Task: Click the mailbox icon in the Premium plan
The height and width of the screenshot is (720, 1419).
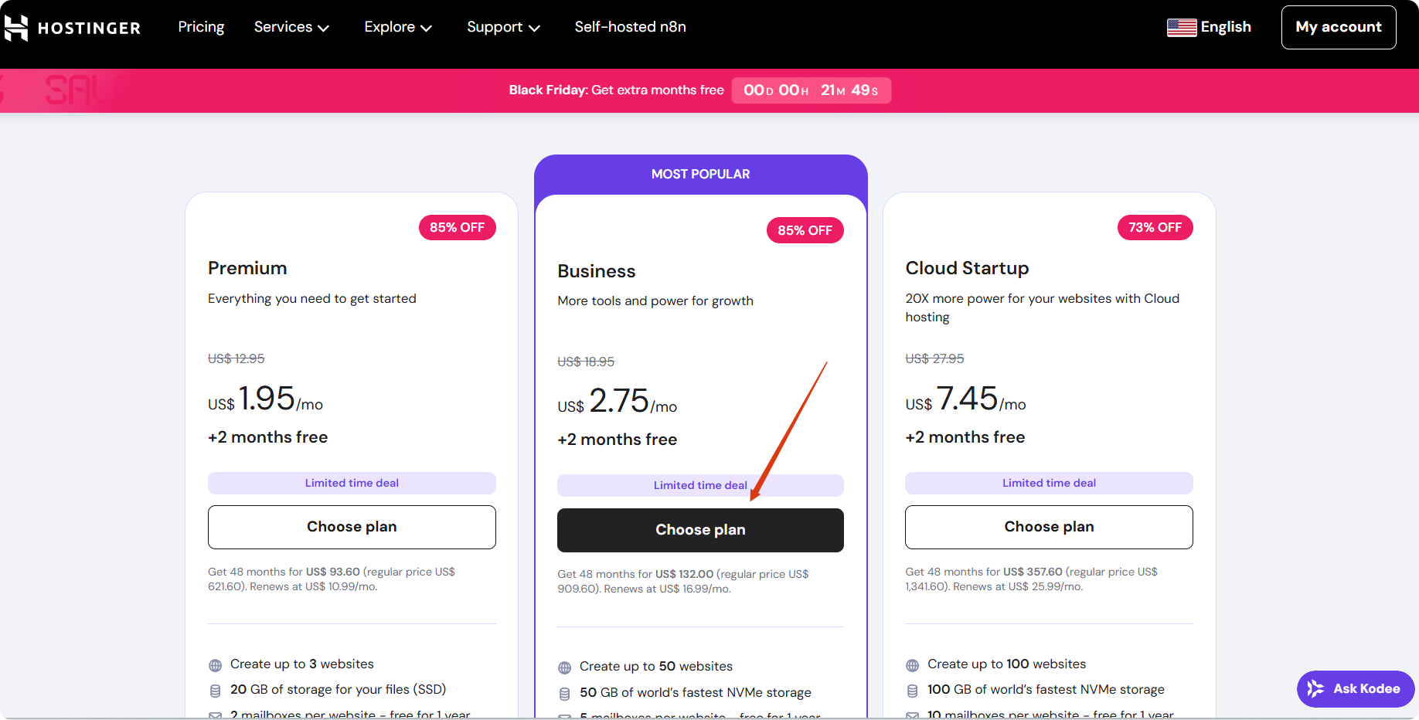Action: 214,715
